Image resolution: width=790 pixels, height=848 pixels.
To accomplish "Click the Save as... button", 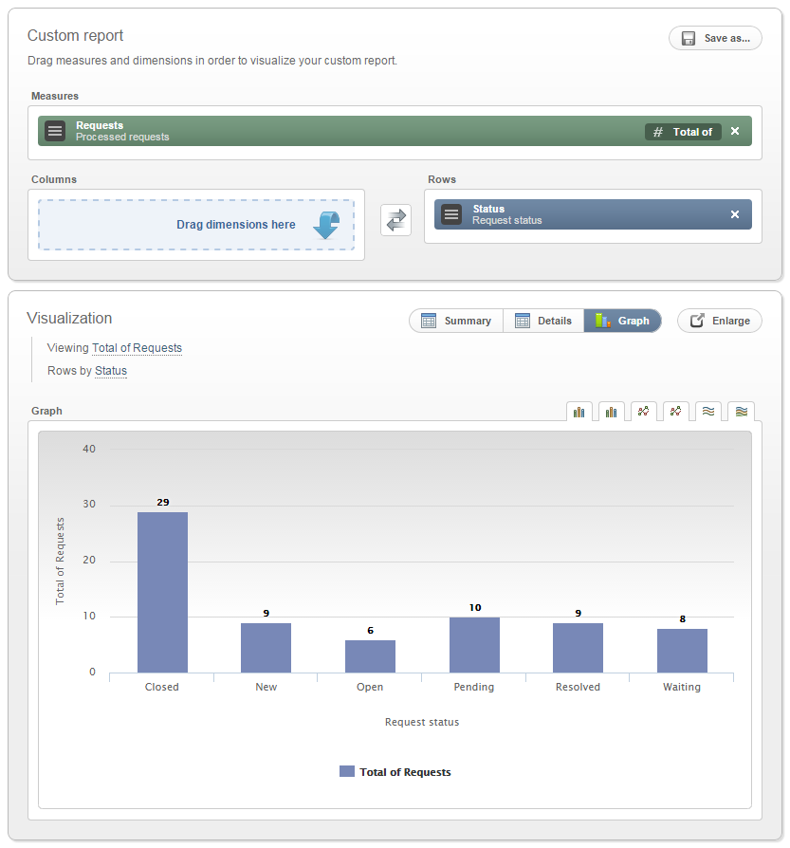I will click(x=715, y=38).
